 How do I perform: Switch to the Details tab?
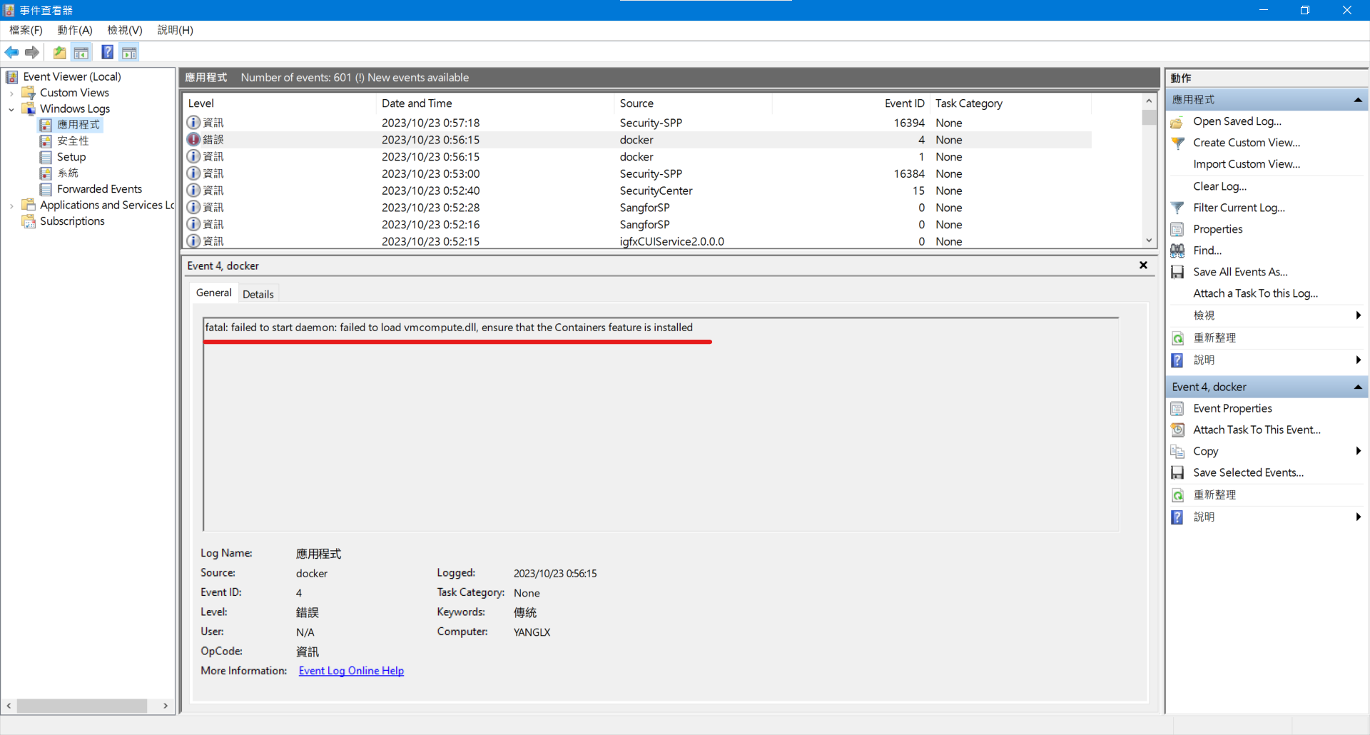click(x=258, y=293)
